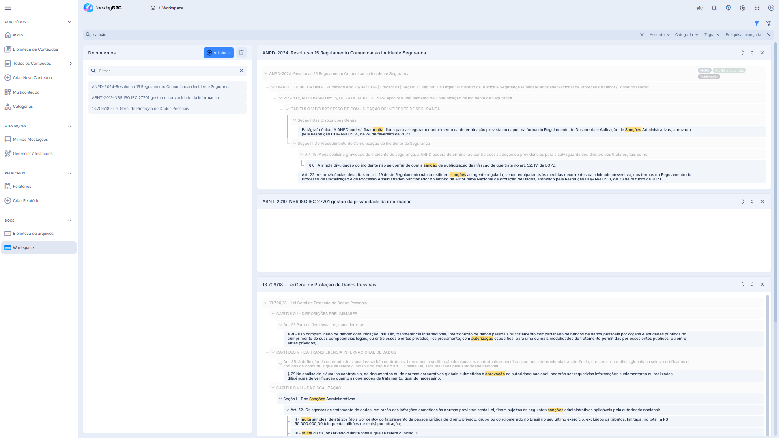Open the notifications bell
This screenshot has width=779, height=438.
tap(714, 8)
